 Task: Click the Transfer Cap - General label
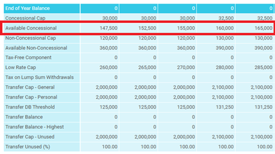point(30,87)
